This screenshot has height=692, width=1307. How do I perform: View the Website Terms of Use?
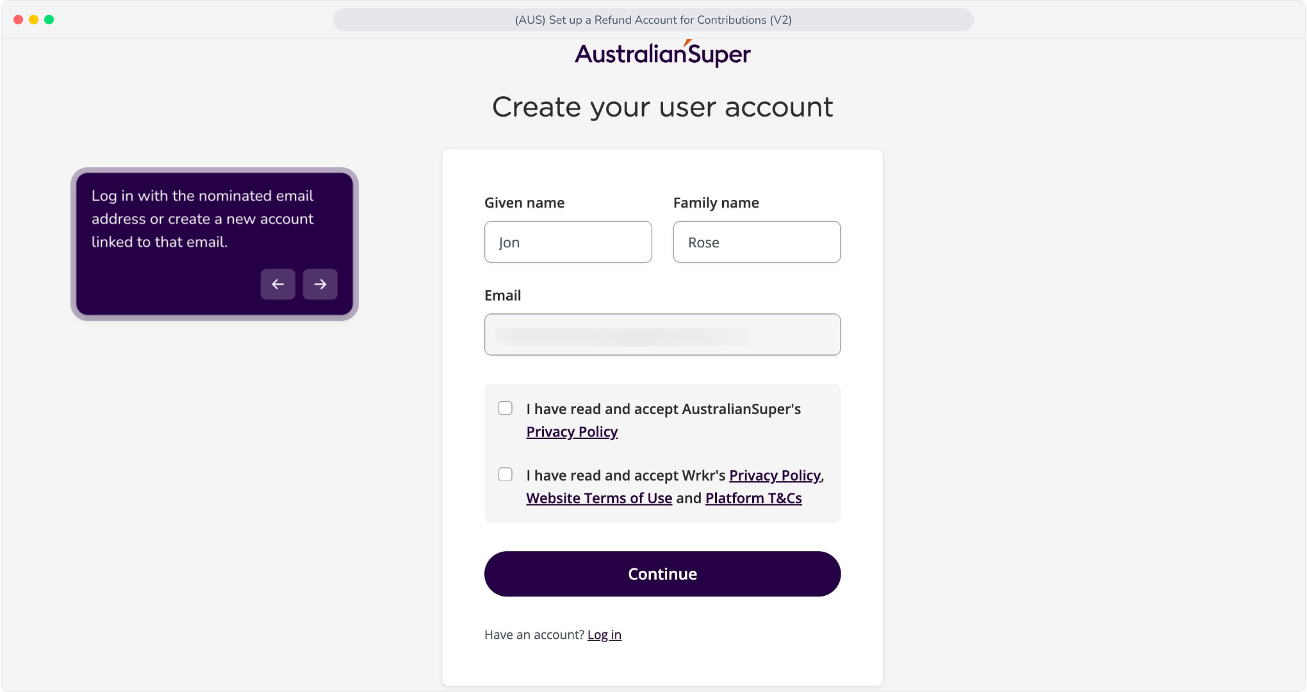pos(599,498)
